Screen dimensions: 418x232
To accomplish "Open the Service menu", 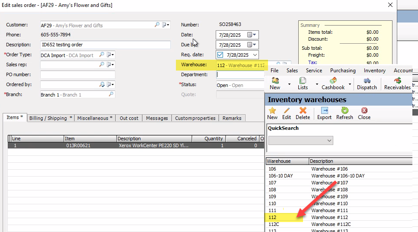I will point(314,71).
